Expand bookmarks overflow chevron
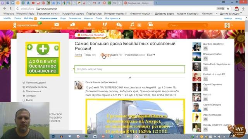 pos(217,14)
